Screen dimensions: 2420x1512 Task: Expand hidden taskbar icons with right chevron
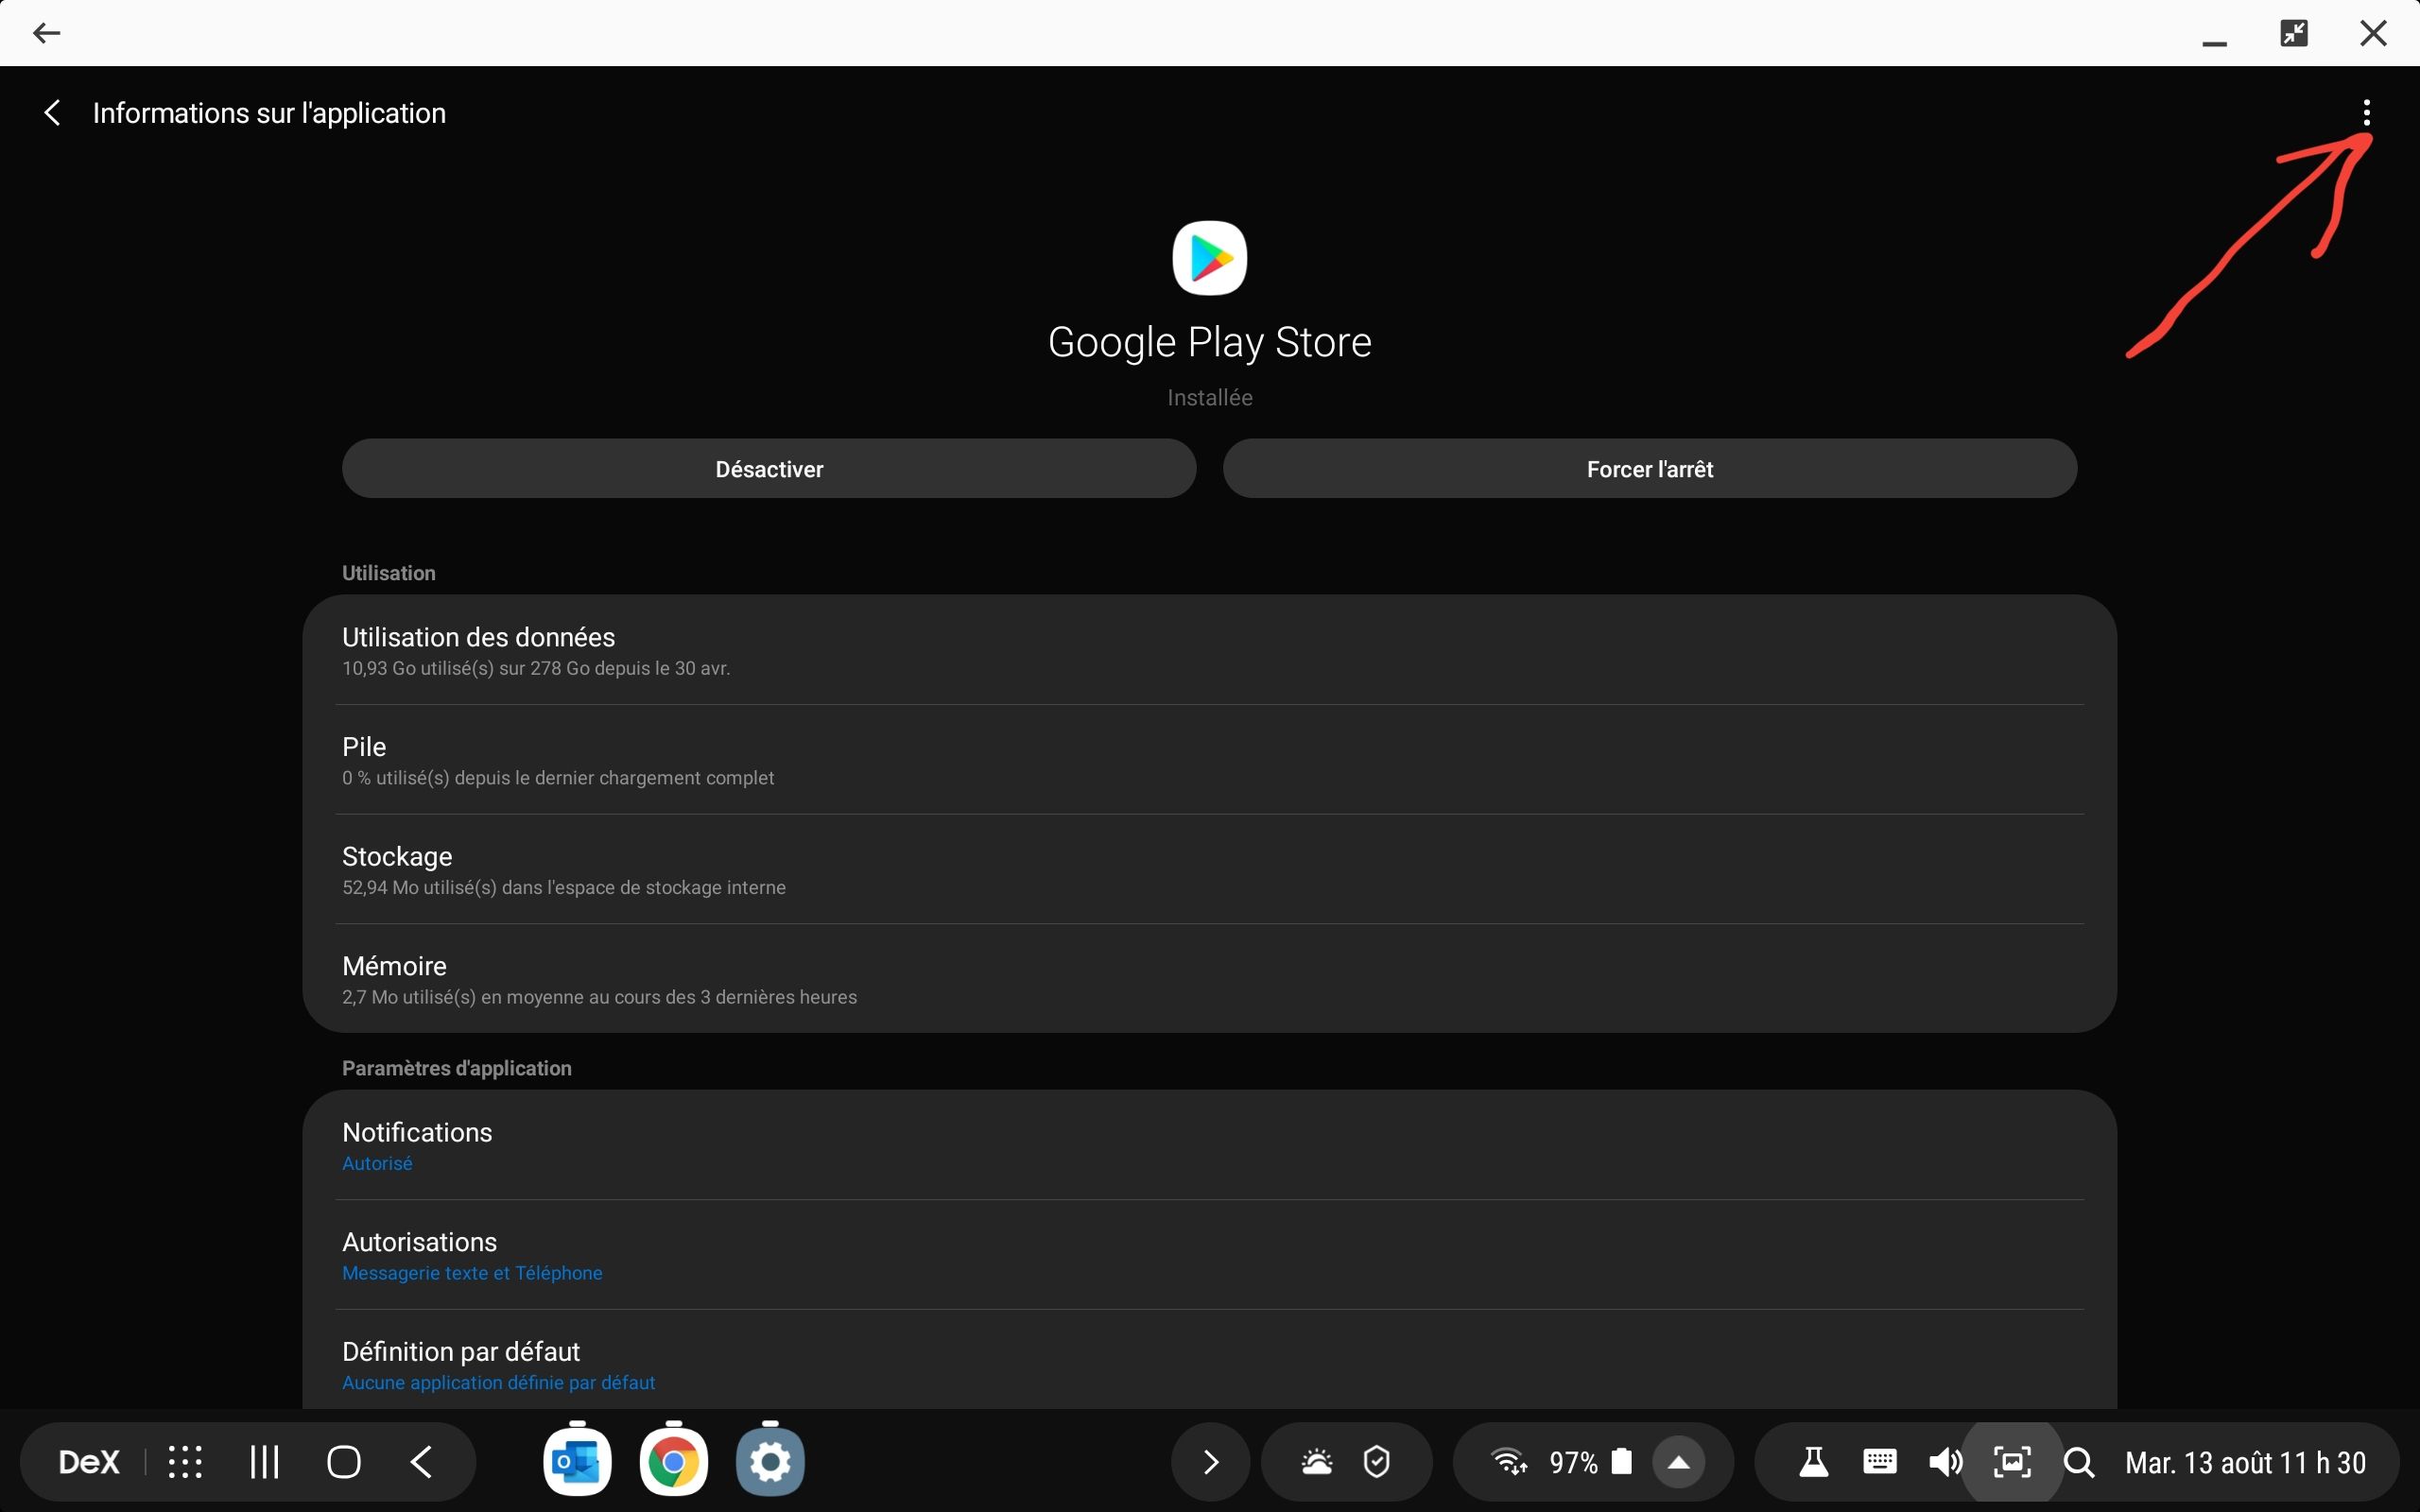tap(1210, 1462)
